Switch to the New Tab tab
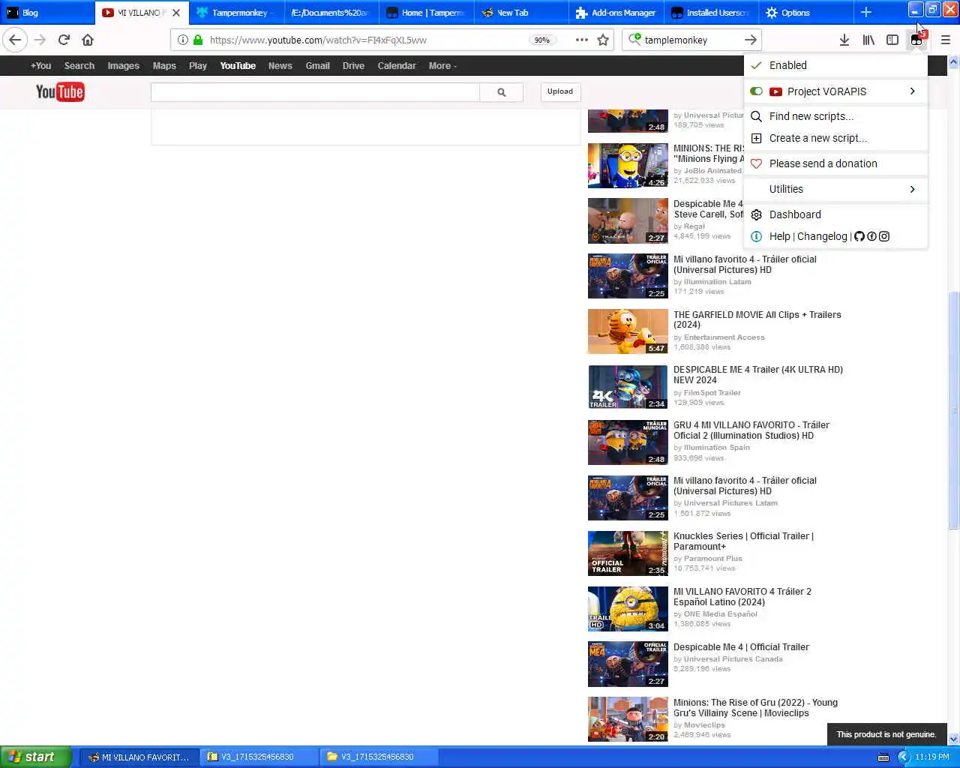This screenshot has height=768, width=960. point(521,12)
